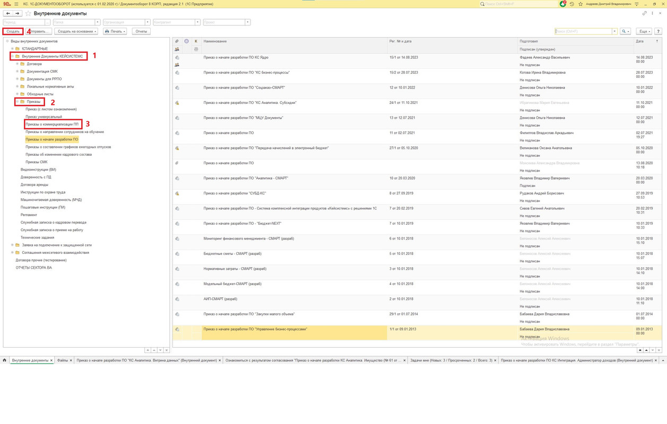Select row Приказ о начале разработки "СУБД-КС"

pos(417,197)
